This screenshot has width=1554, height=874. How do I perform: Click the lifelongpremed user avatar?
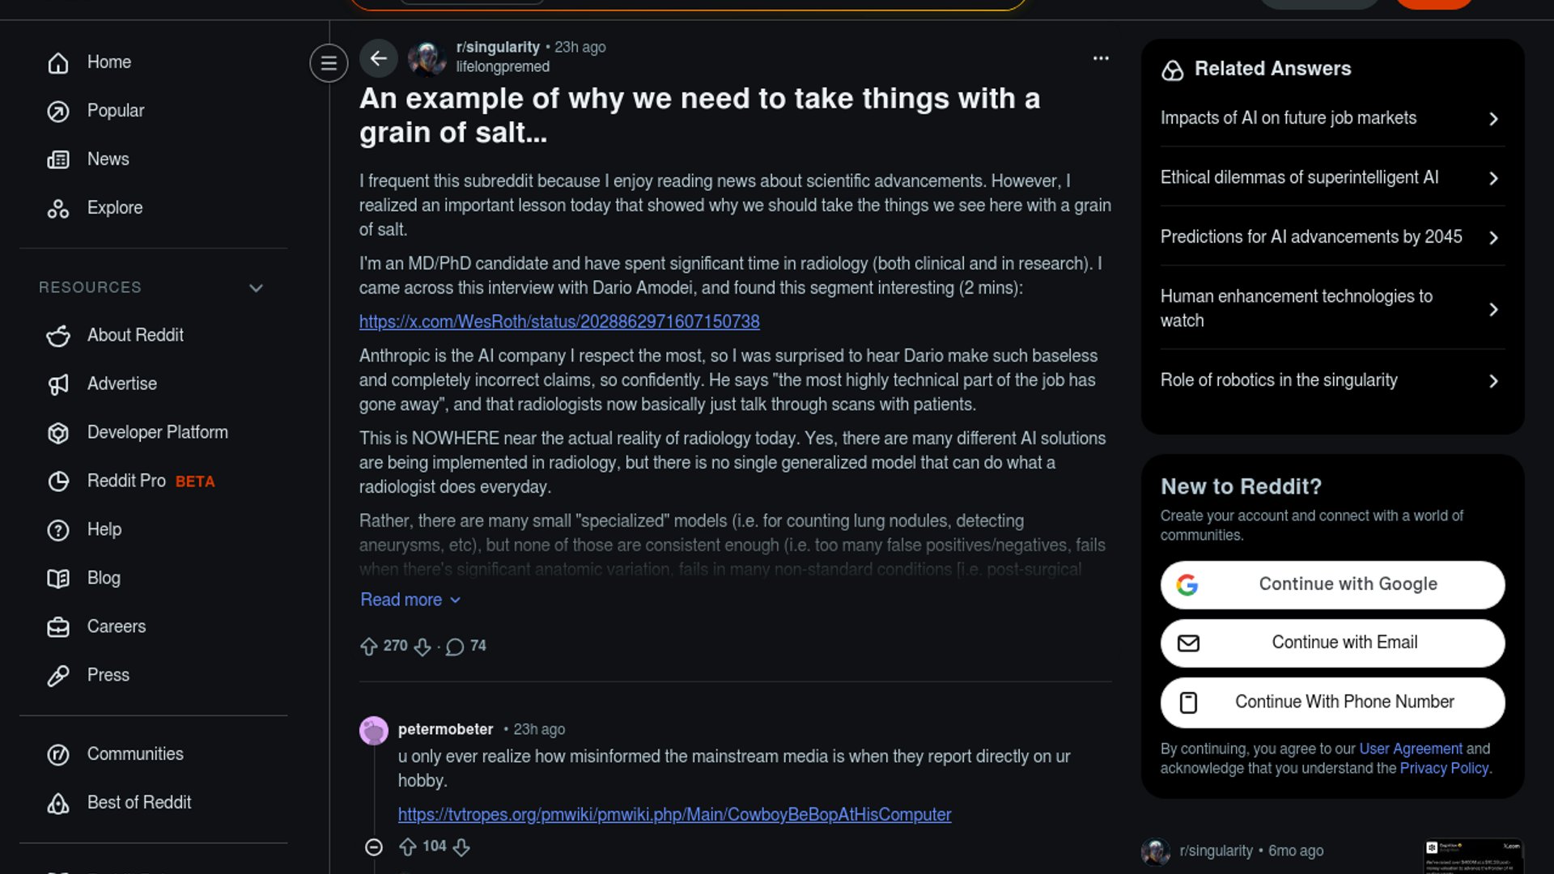coord(427,58)
